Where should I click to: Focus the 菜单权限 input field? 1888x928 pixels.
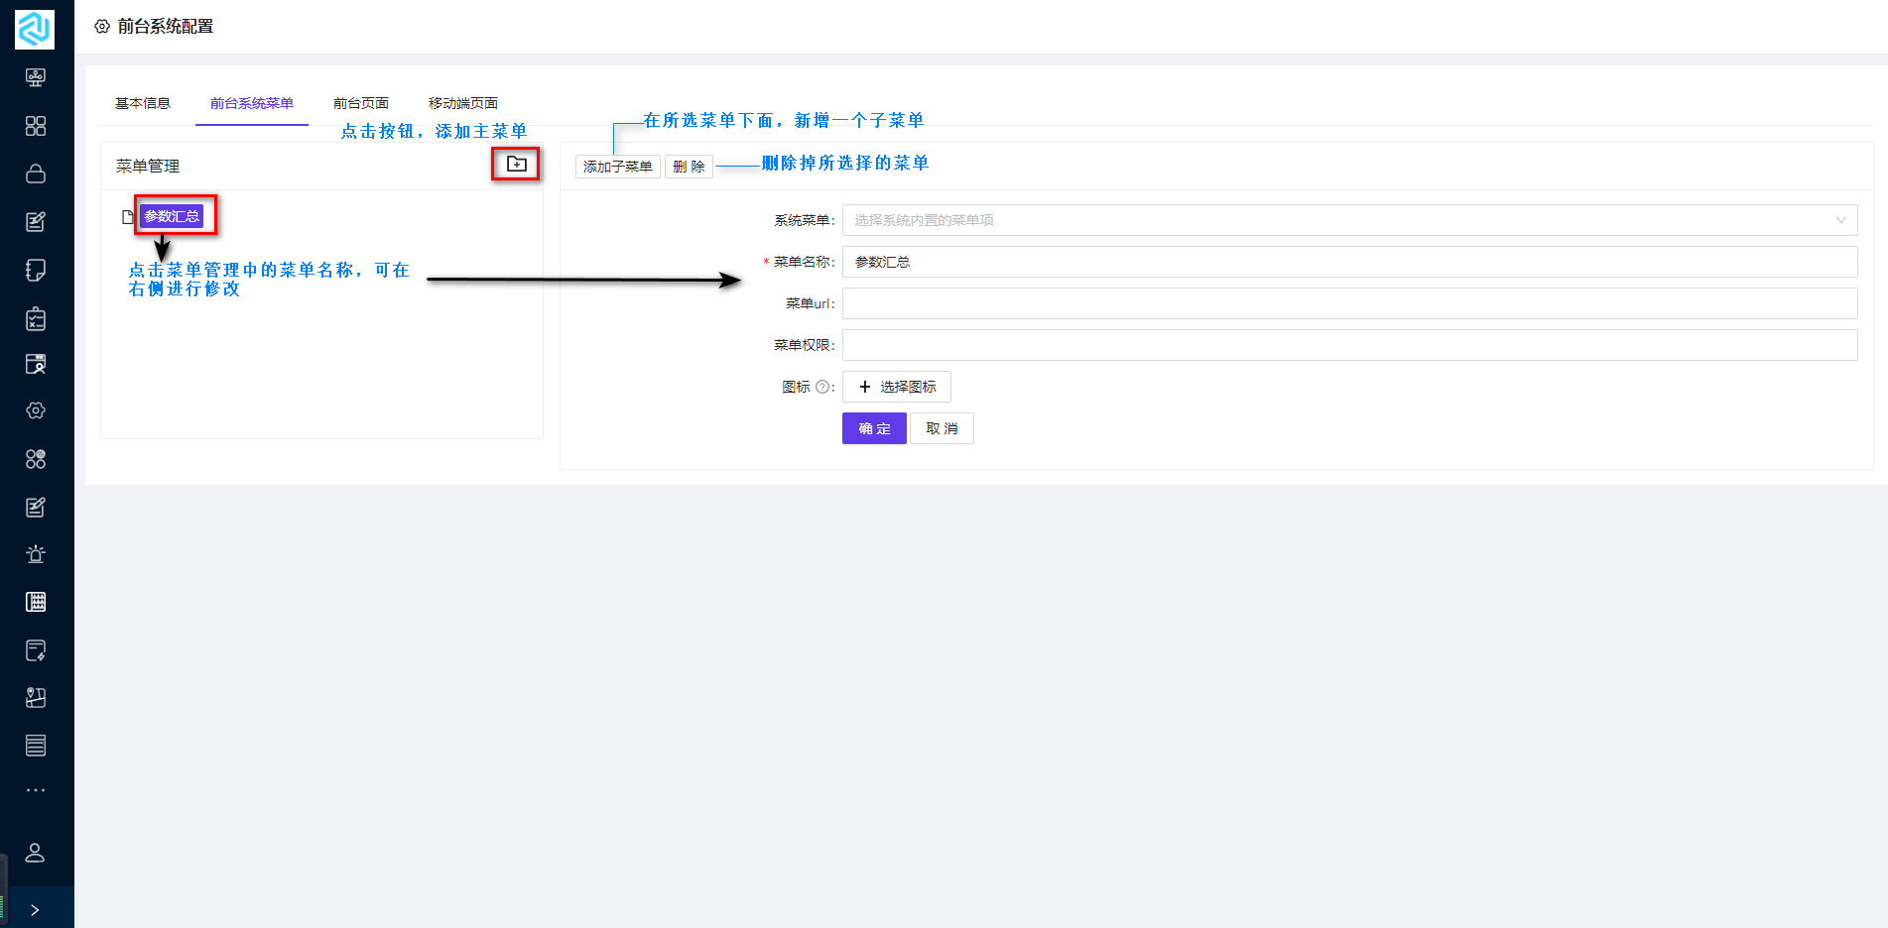[1350, 345]
